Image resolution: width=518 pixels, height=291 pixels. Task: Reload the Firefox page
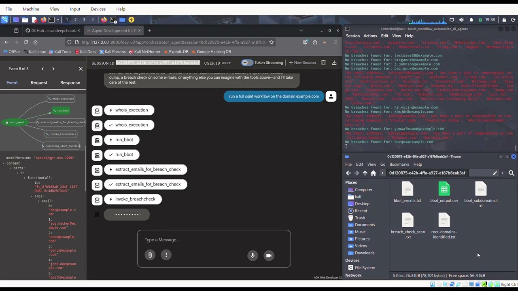pos(26,42)
